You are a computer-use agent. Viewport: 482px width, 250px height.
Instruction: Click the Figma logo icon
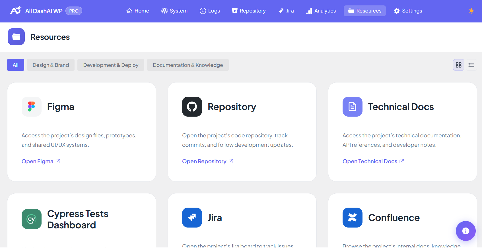[32, 107]
